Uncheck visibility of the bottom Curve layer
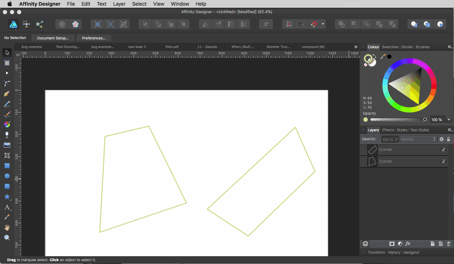 click(x=443, y=161)
